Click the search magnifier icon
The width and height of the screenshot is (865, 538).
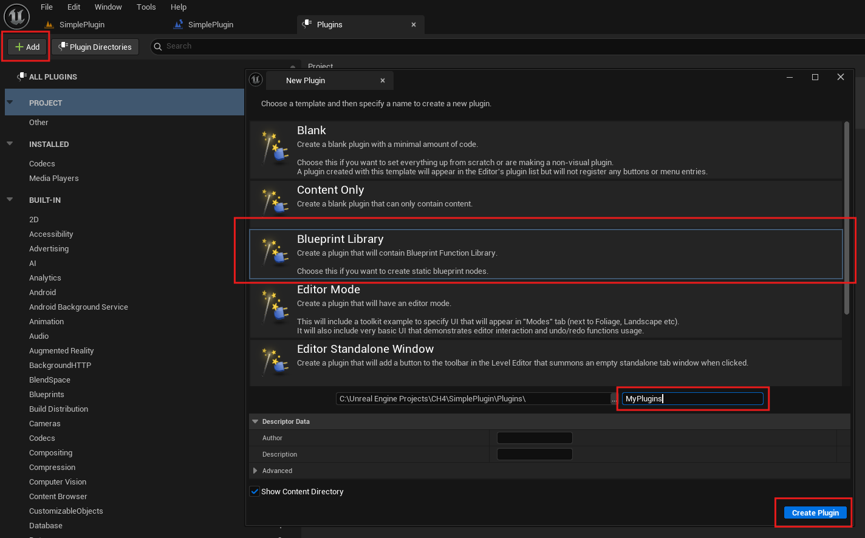click(x=158, y=47)
